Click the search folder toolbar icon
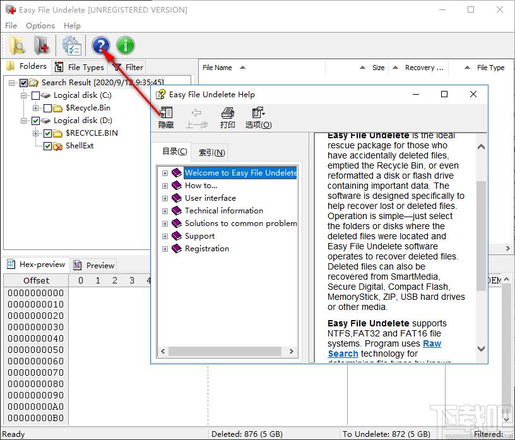Screen dimensions: 515x440 [17, 45]
